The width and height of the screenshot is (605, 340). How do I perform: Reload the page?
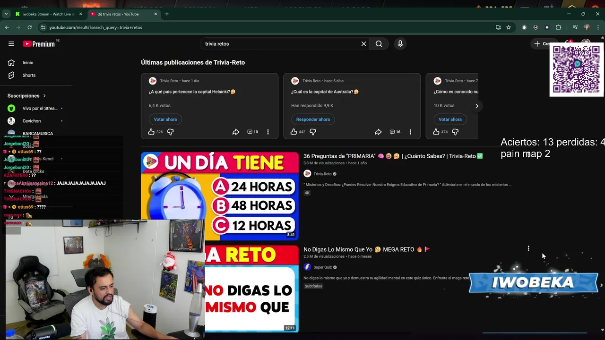(x=29, y=27)
